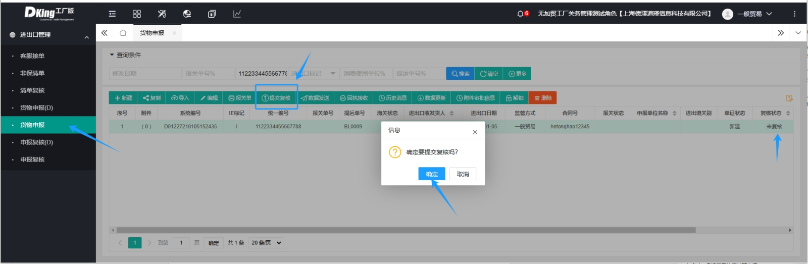Viewport: 808px width, 264px height.
Task: Open 清单复核 sidebar item
Action: click(x=48, y=90)
